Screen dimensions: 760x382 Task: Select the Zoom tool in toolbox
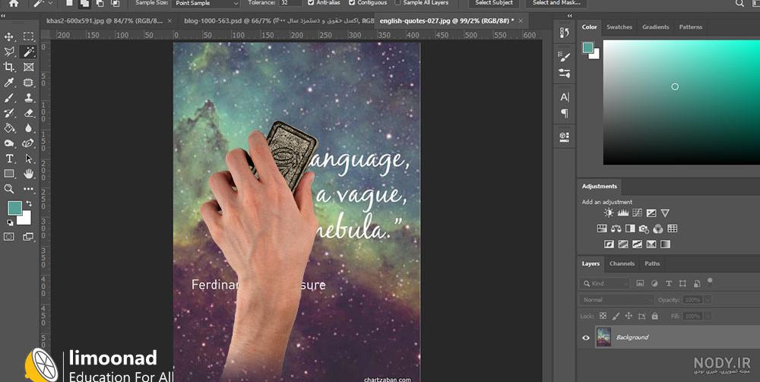pos(8,189)
